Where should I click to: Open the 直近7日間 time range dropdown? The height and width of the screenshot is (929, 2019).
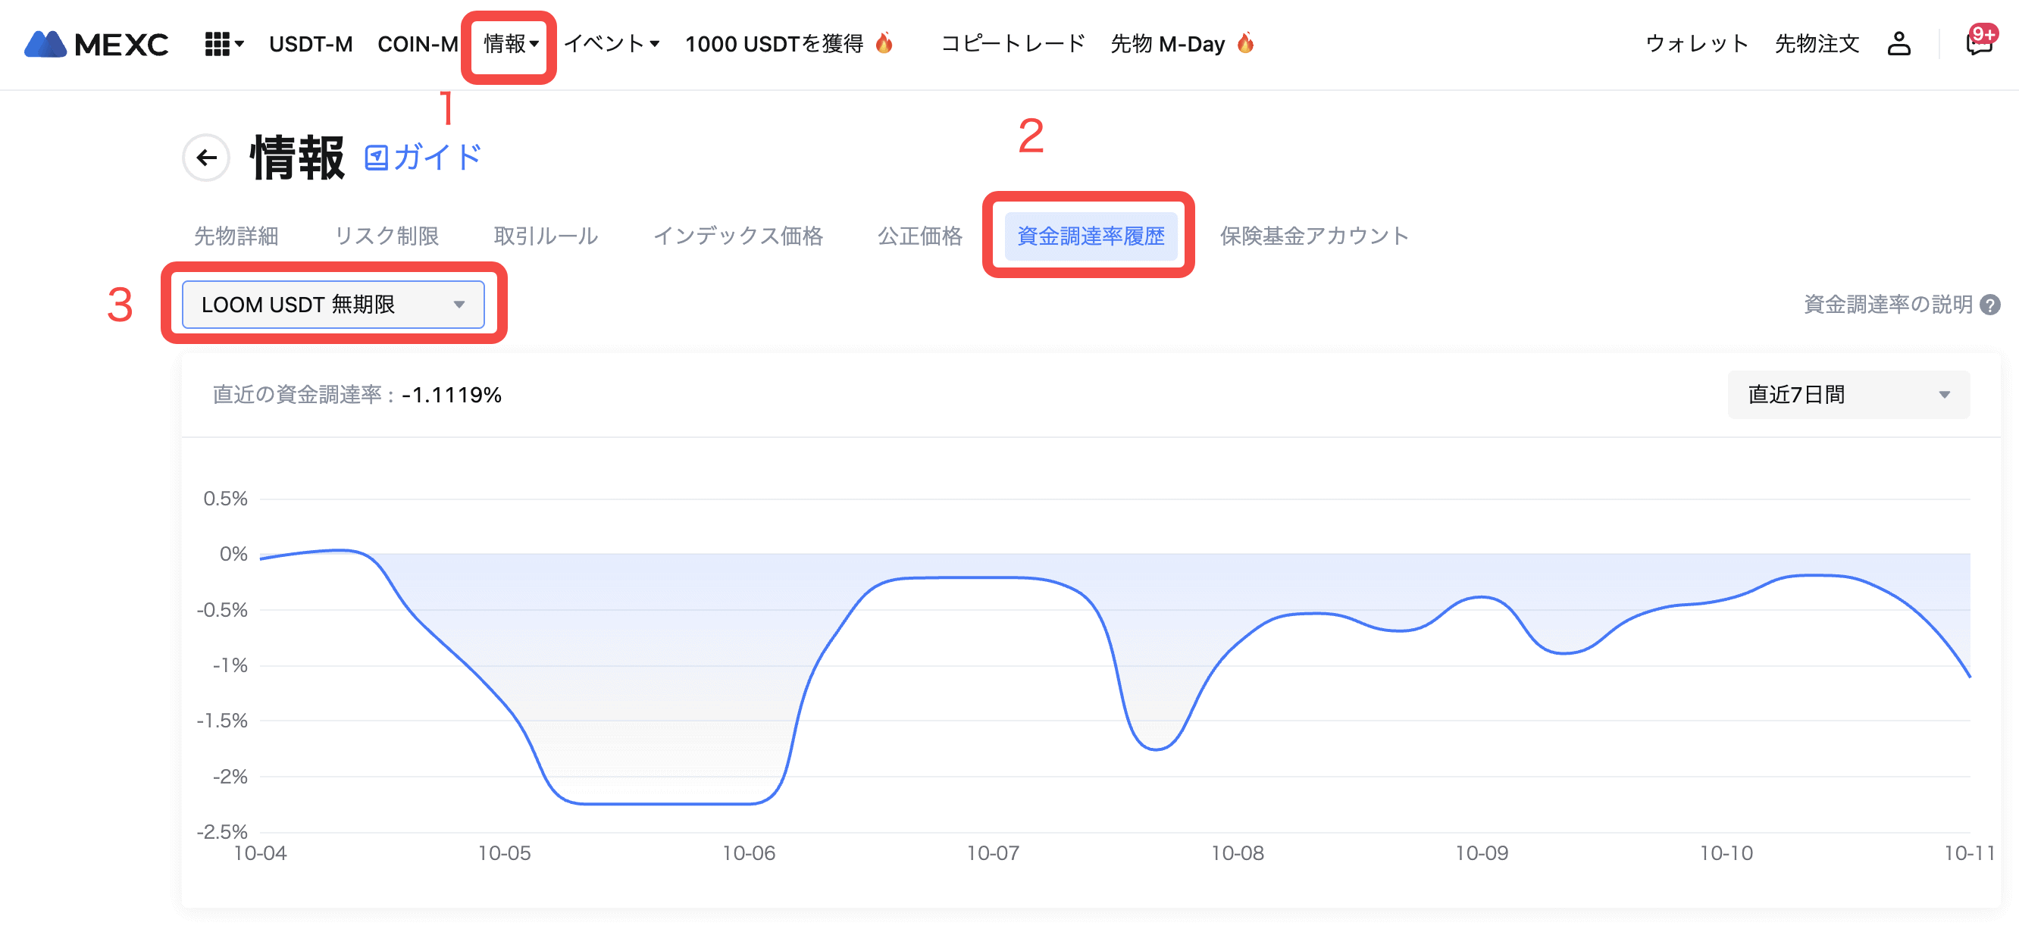[x=1848, y=395]
